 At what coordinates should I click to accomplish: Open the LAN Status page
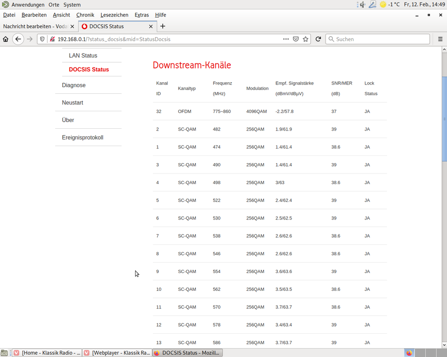point(83,56)
